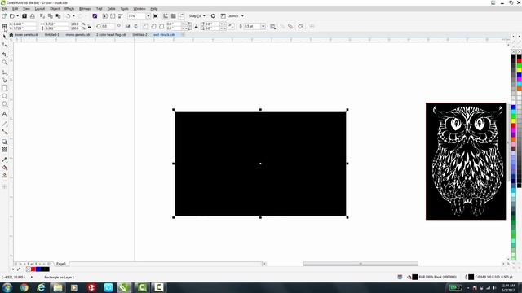Expand the Open file dropdown arrow
This screenshot has height=293, width=522.
17,16
